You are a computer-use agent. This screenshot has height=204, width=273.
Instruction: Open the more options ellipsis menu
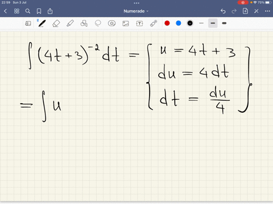[267, 11]
